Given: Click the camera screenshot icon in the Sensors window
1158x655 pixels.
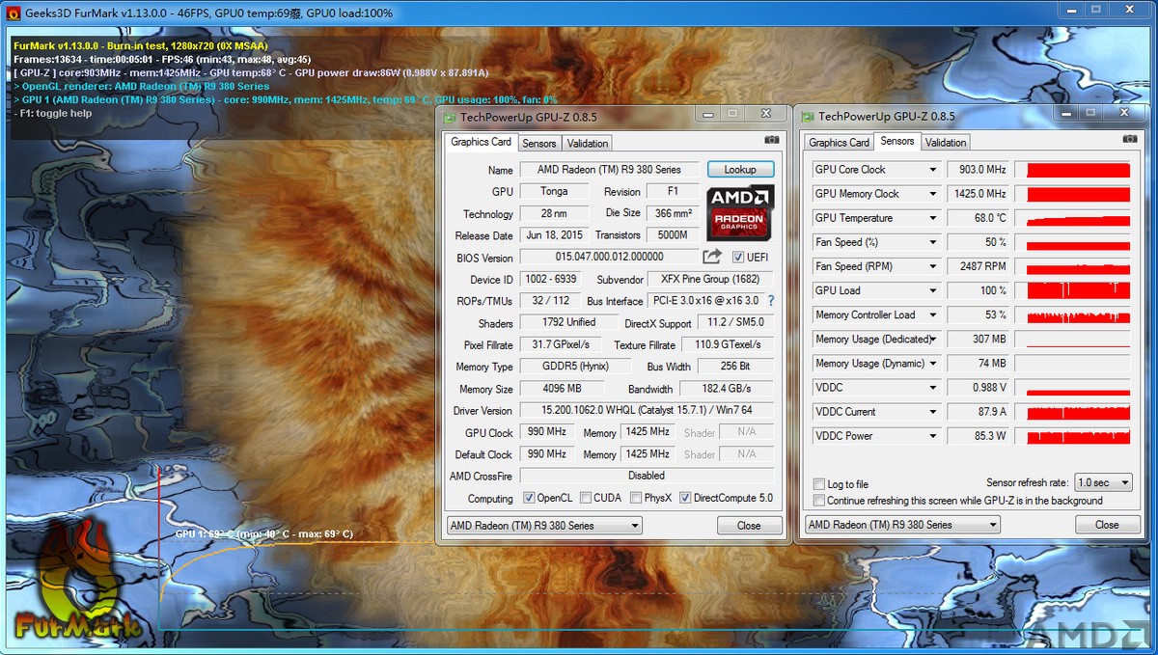Looking at the screenshot, I should click(x=1130, y=139).
